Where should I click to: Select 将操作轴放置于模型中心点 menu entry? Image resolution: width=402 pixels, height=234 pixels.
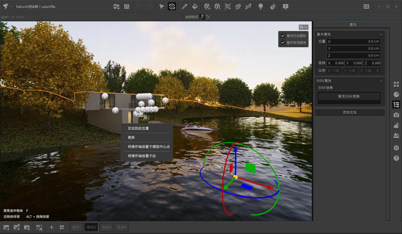pyautogui.click(x=149, y=147)
